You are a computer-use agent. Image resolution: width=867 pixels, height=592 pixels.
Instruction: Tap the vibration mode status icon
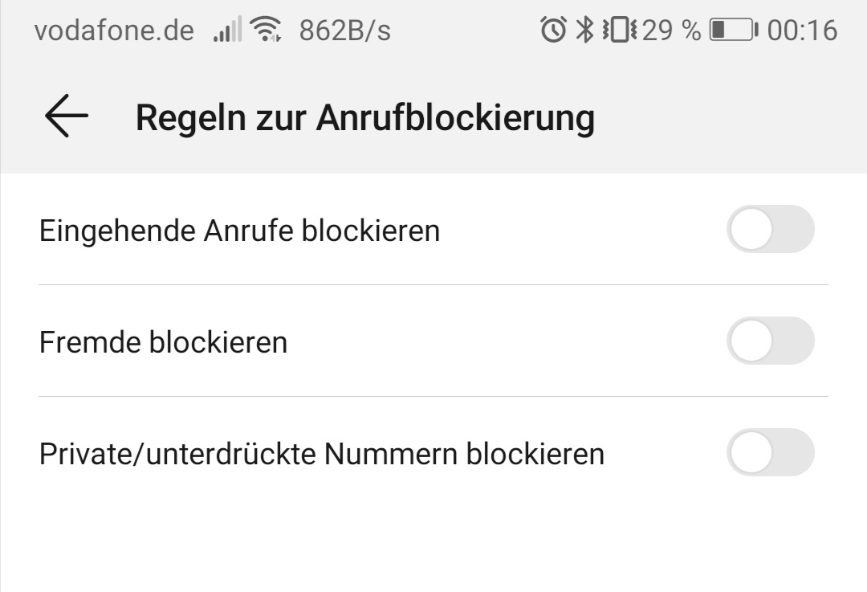pyautogui.click(x=619, y=31)
